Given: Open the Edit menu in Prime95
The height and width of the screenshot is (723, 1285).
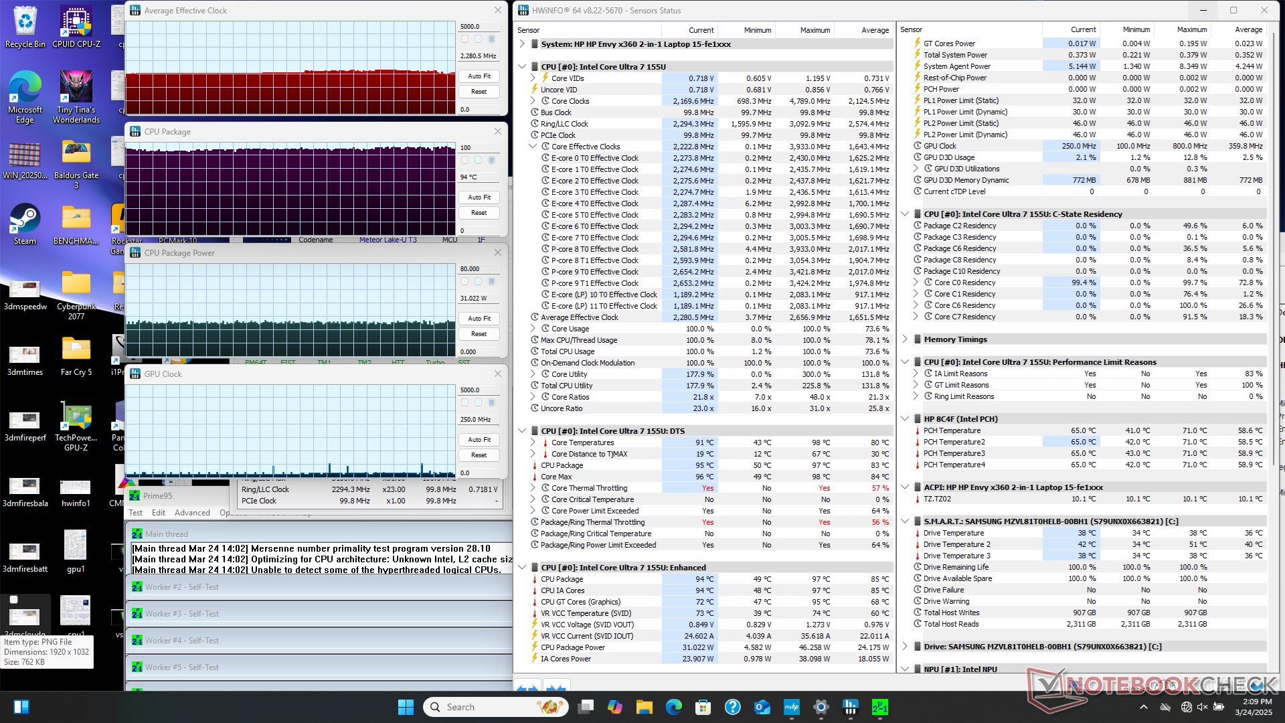Looking at the screenshot, I should 159,513.
